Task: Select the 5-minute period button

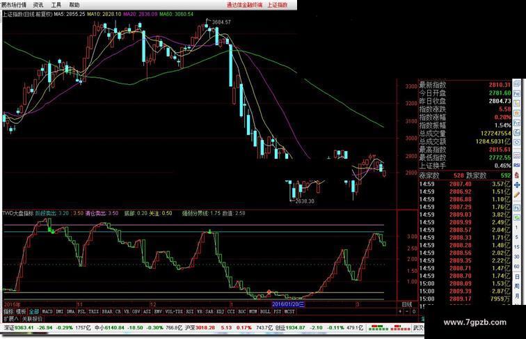Action: coord(517,237)
